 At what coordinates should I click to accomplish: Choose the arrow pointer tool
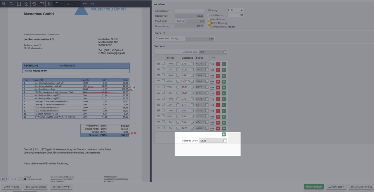[49, 4]
